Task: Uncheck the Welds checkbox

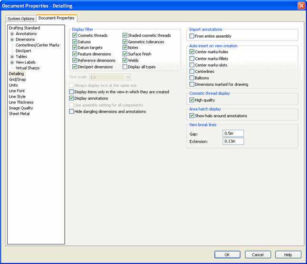Action: click(125, 60)
